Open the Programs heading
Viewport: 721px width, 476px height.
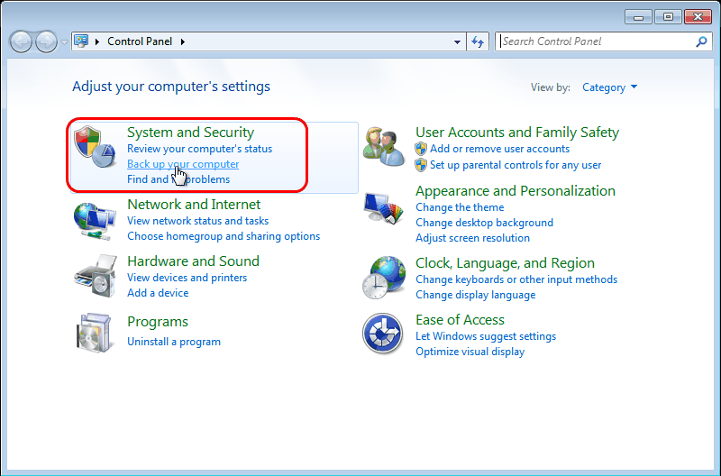pyautogui.click(x=158, y=322)
